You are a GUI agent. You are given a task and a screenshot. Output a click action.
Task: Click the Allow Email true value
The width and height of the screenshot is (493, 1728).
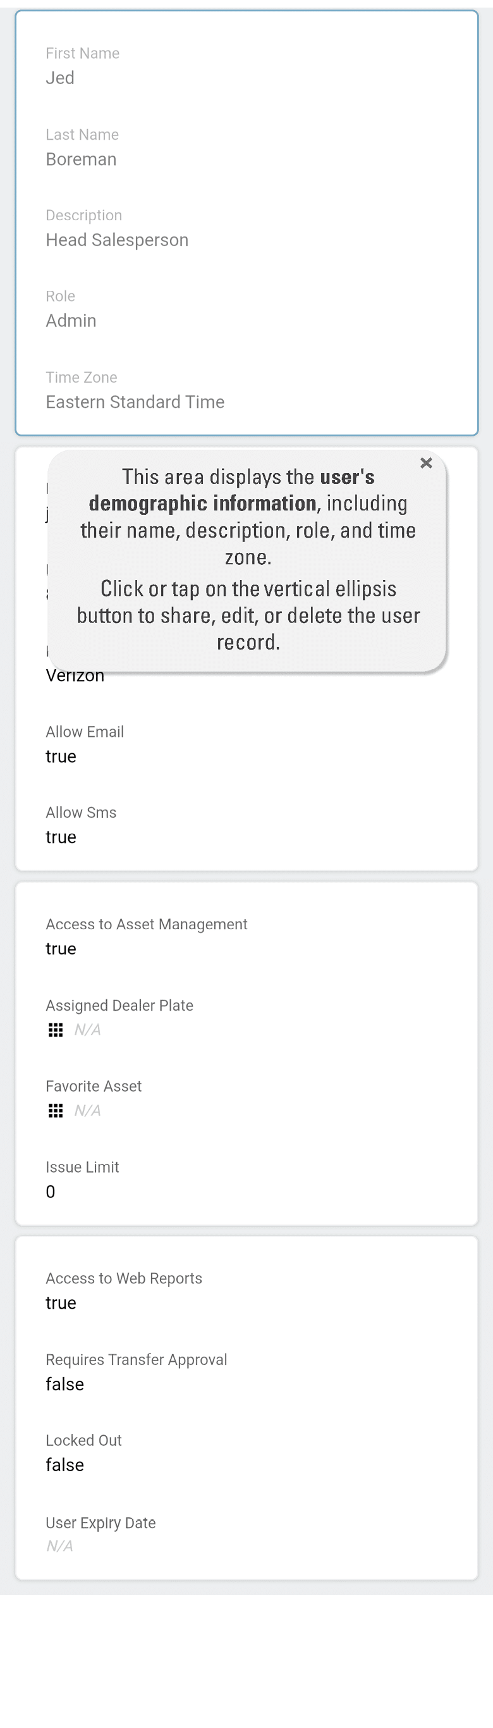61,756
